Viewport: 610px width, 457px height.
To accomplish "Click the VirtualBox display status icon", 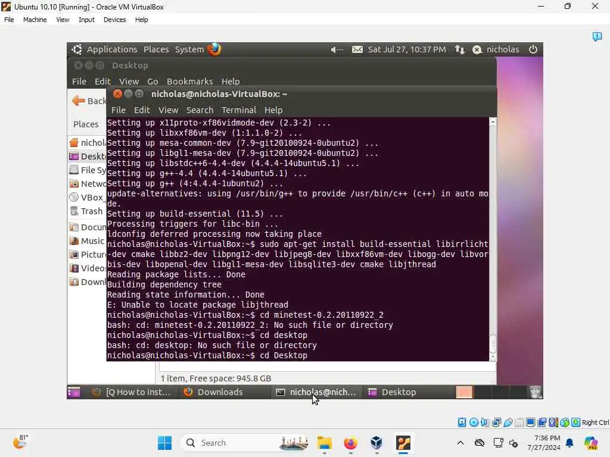I will (x=530, y=422).
